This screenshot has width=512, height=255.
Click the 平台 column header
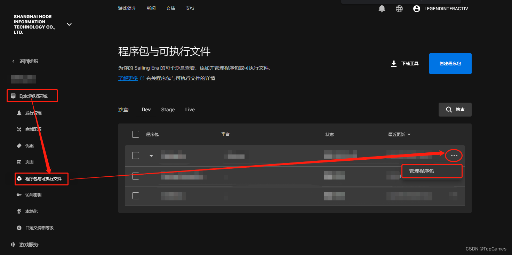coord(225,134)
